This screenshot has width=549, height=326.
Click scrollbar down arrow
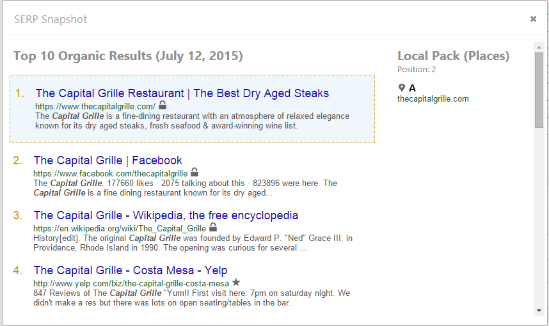coord(539,311)
